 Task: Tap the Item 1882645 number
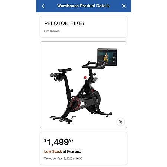[x=52, y=31]
